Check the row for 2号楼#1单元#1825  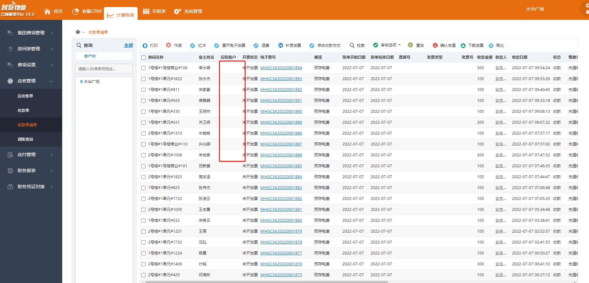(x=144, y=177)
